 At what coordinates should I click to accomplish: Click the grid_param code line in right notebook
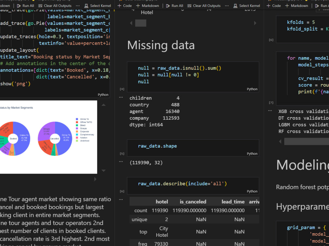tap(307, 227)
